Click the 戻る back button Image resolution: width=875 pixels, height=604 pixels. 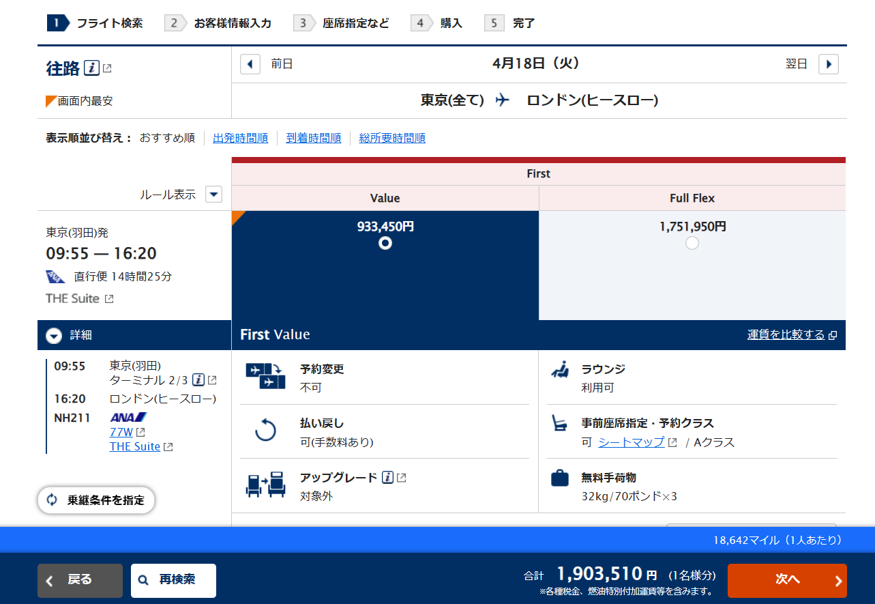pyautogui.click(x=80, y=580)
